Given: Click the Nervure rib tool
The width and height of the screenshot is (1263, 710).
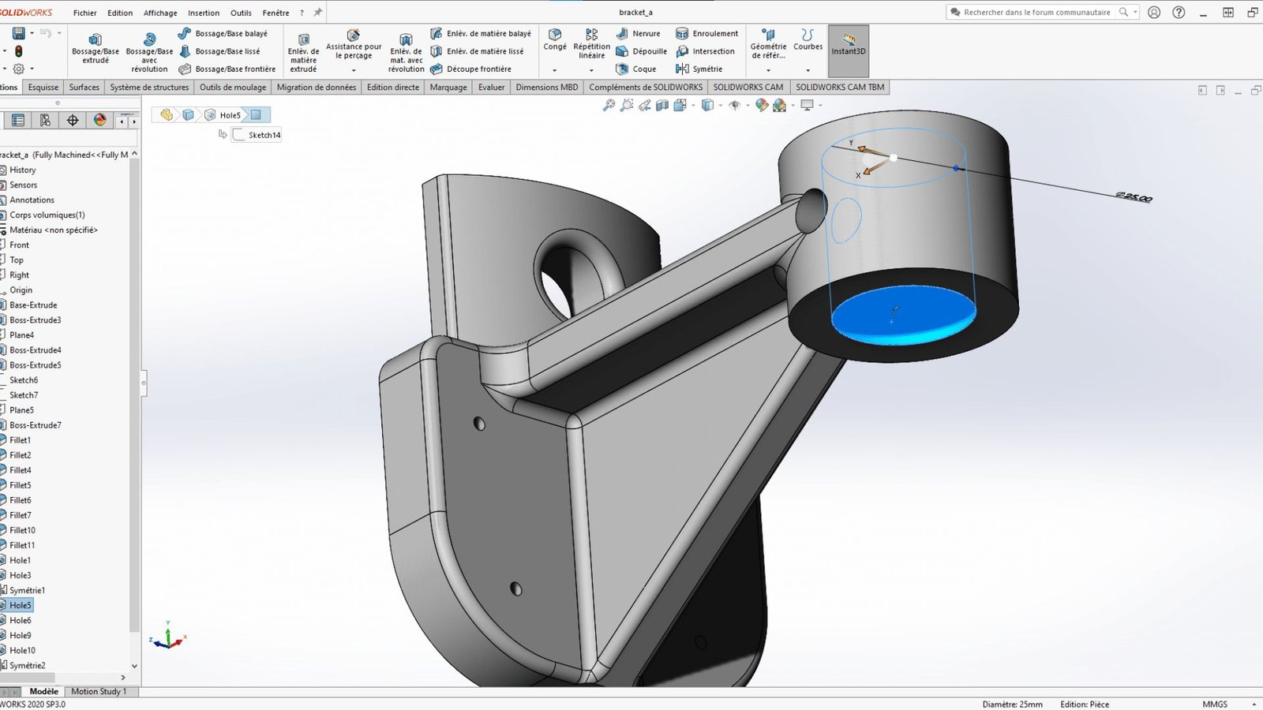Looking at the screenshot, I should (x=638, y=34).
